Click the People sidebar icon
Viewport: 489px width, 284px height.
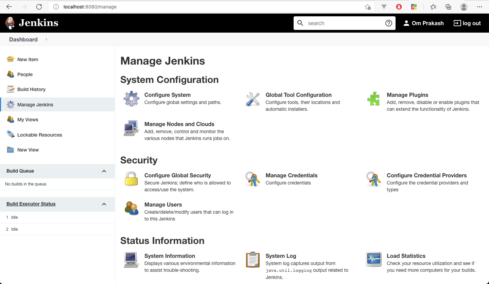click(x=11, y=74)
